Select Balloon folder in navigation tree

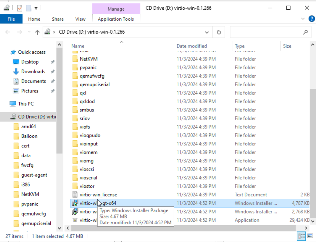coord(29,136)
